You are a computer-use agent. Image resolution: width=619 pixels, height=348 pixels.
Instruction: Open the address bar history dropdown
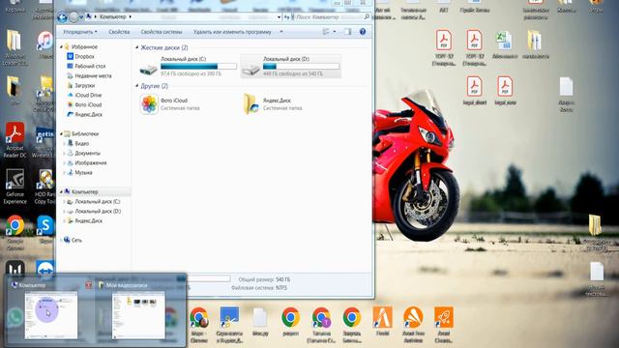[x=279, y=17]
